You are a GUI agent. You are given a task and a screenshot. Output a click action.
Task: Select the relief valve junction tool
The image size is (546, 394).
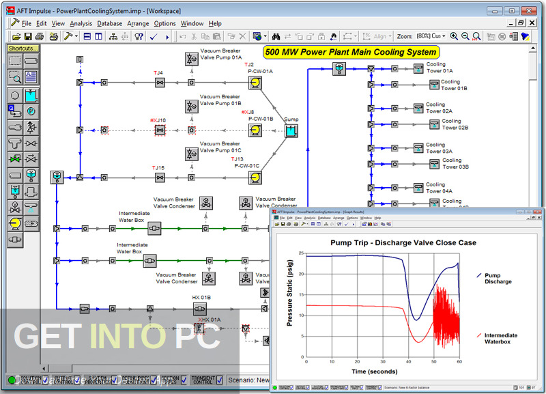point(31,128)
